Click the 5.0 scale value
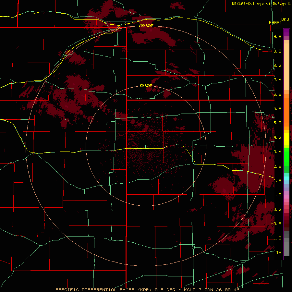 277,123
